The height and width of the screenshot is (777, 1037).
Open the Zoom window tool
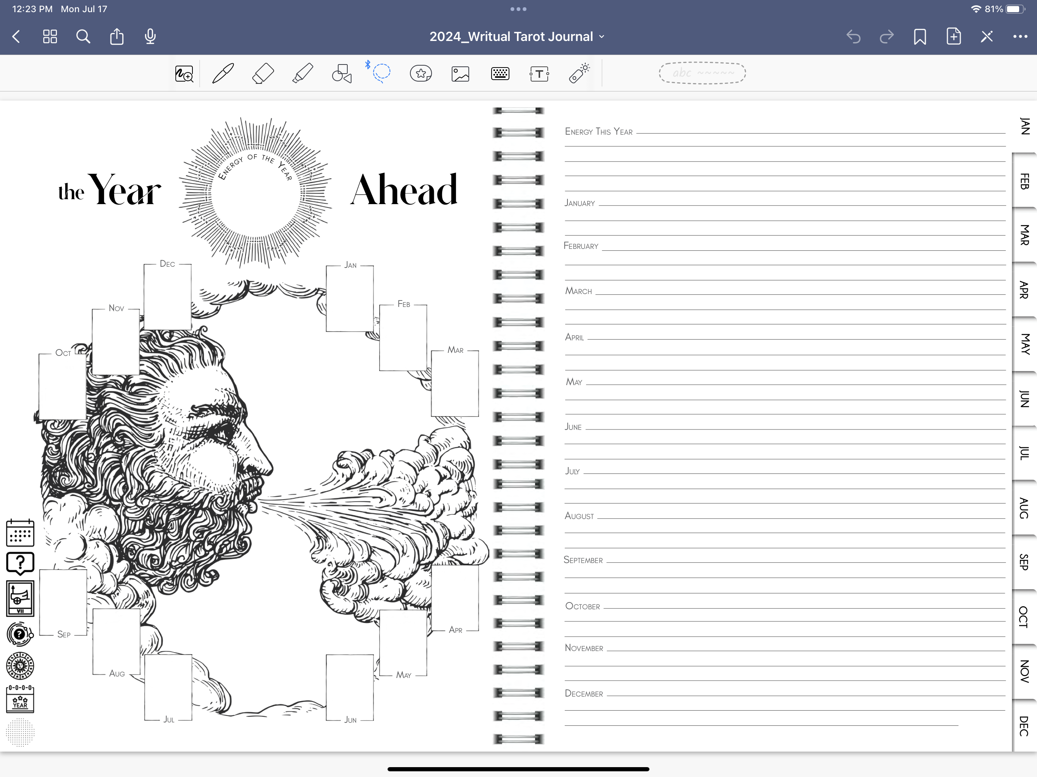[184, 74]
